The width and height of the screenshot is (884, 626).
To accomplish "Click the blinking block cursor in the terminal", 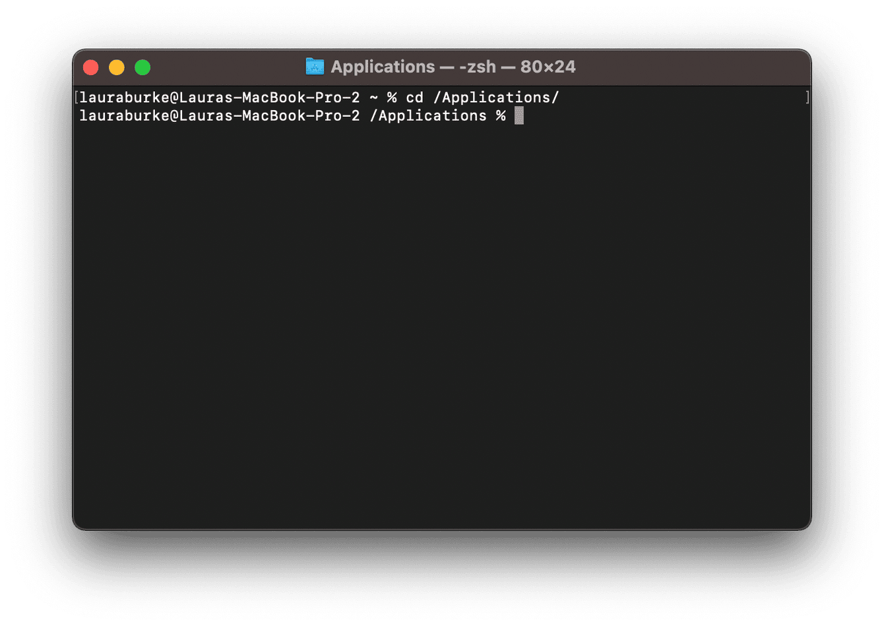I will [x=519, y=115].
